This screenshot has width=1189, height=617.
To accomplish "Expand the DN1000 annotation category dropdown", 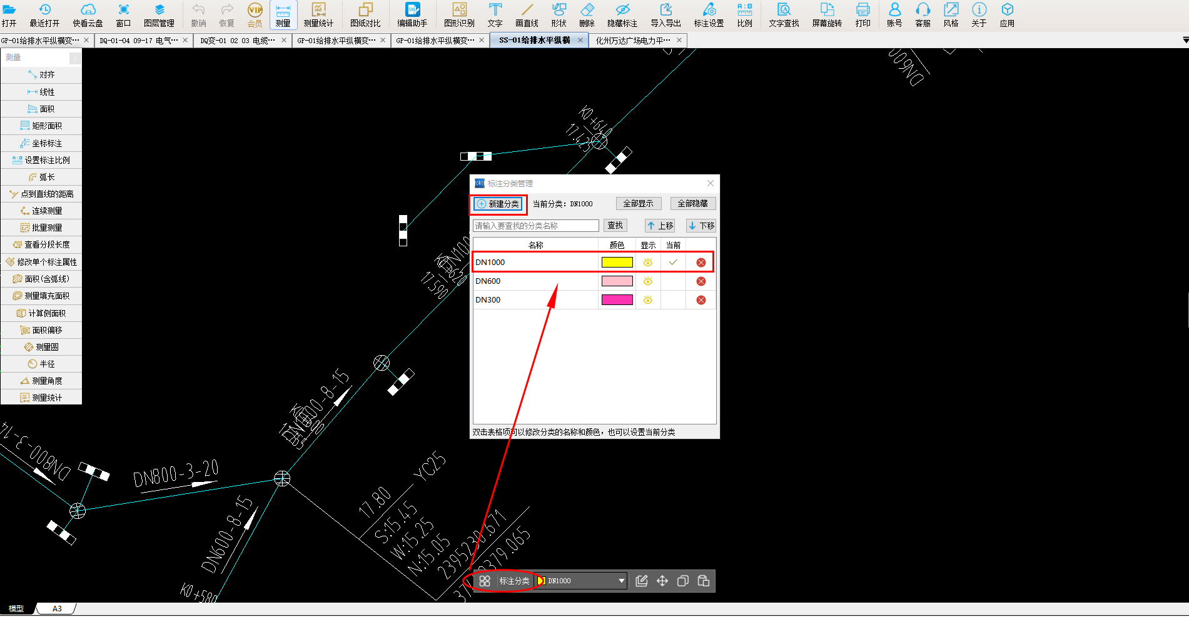I will point(621,581).
